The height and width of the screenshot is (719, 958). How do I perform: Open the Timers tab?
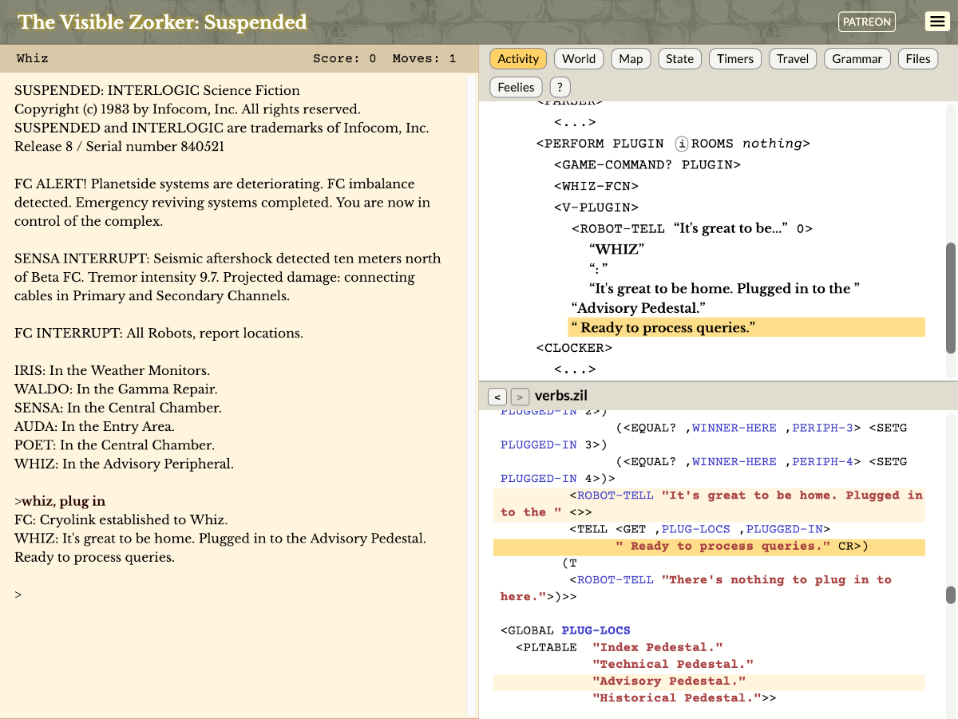[x=735, y=58]
